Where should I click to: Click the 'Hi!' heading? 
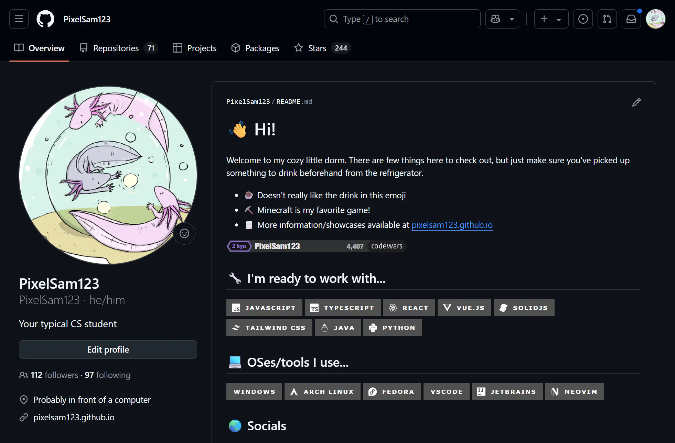pos(265,130)
